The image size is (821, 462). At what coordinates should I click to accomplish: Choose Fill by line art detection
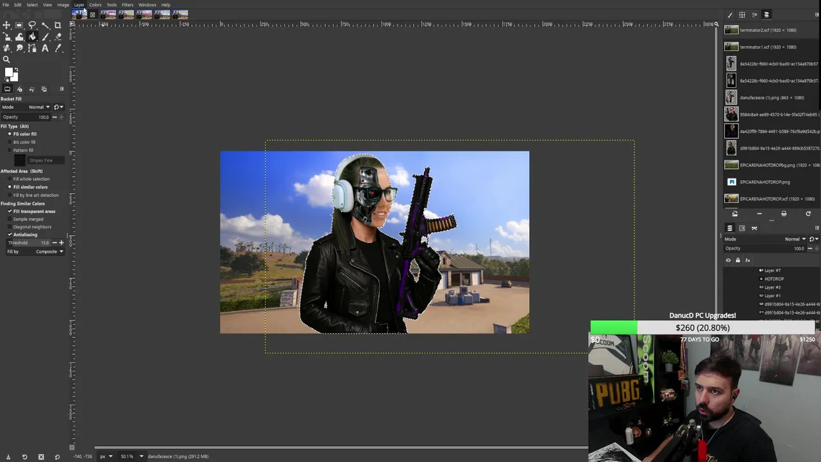[33, 195]
